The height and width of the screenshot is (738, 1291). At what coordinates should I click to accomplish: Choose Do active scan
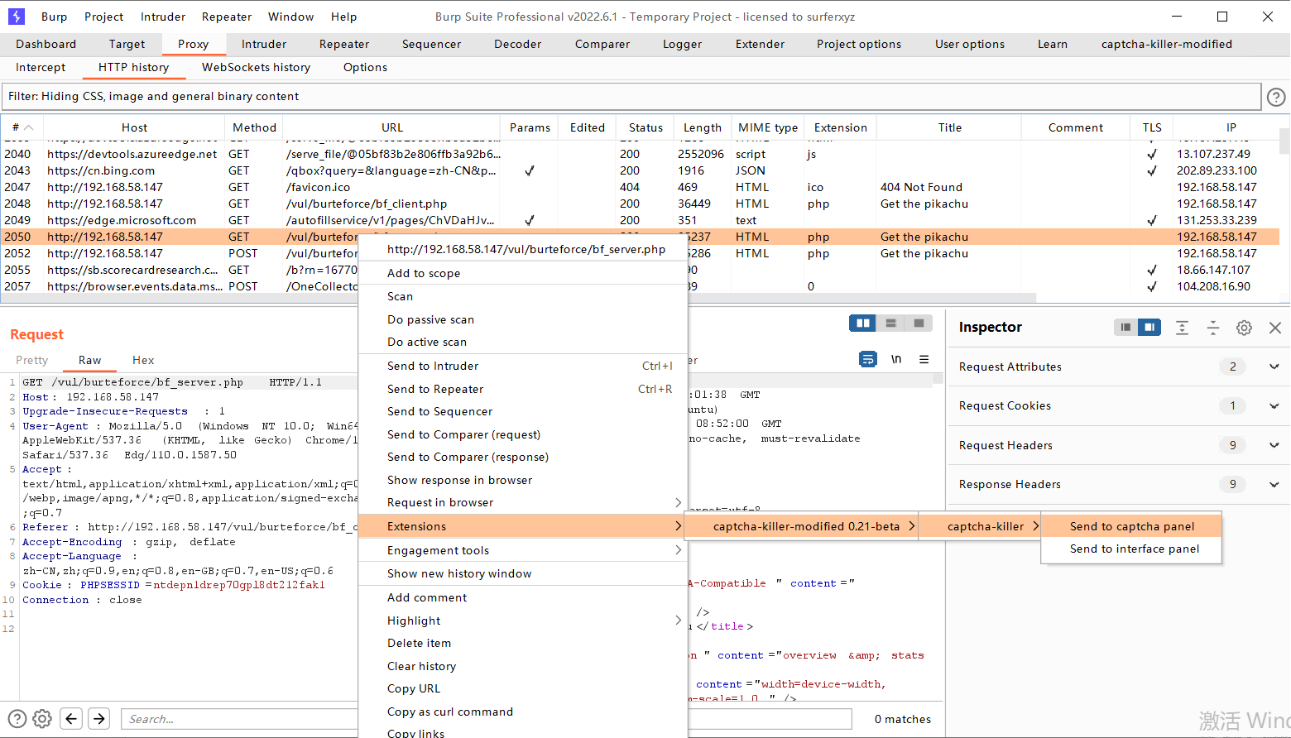coord(522,342)
